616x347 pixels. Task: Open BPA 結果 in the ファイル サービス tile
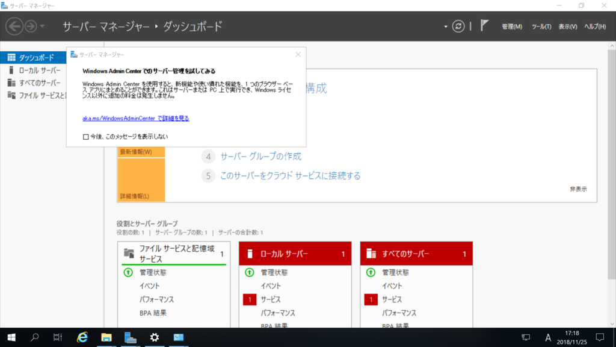click(x=153, y=313)
